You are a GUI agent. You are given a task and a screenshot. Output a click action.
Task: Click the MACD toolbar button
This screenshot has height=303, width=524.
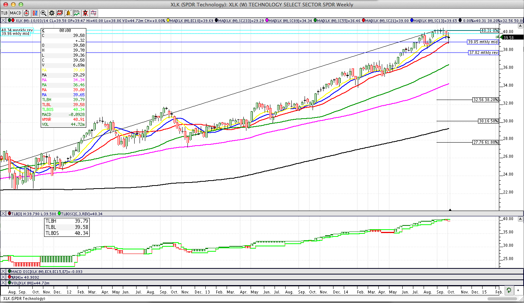pos(16,13)
